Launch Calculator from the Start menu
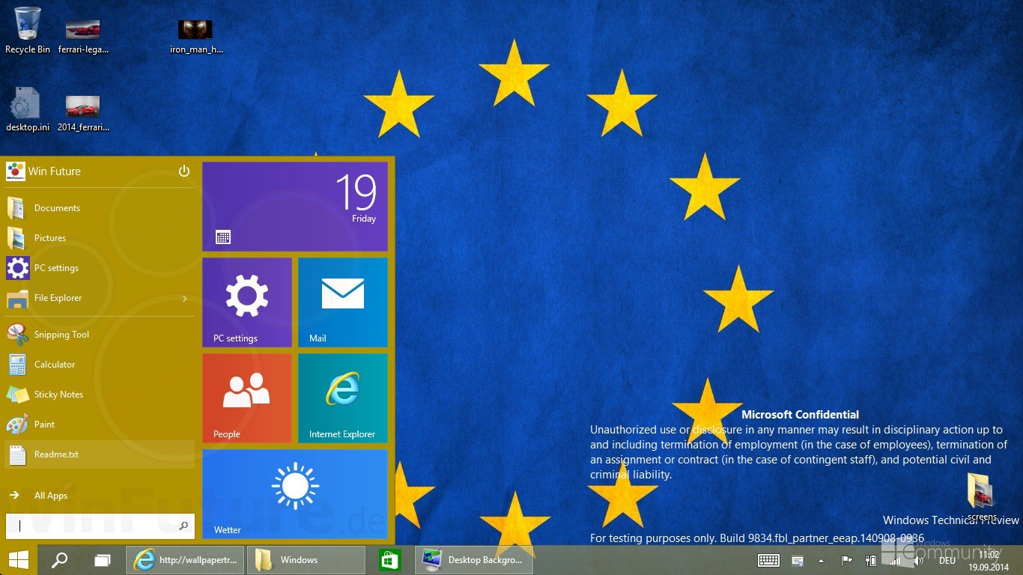Viewport: 1023px width, 575px height. pos(100,365)
